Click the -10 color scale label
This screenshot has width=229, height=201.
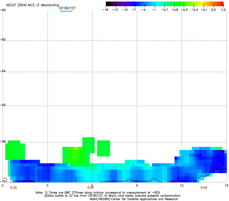click(x=125, y=10)
